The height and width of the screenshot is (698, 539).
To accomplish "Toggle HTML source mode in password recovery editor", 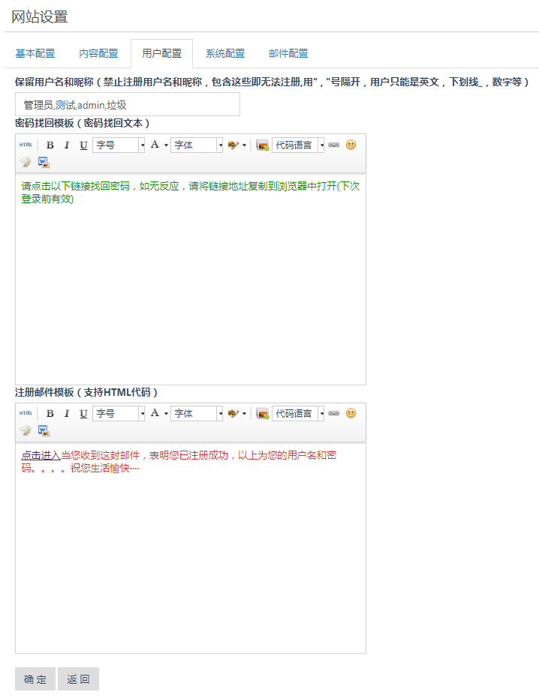I will click(26, 145).
